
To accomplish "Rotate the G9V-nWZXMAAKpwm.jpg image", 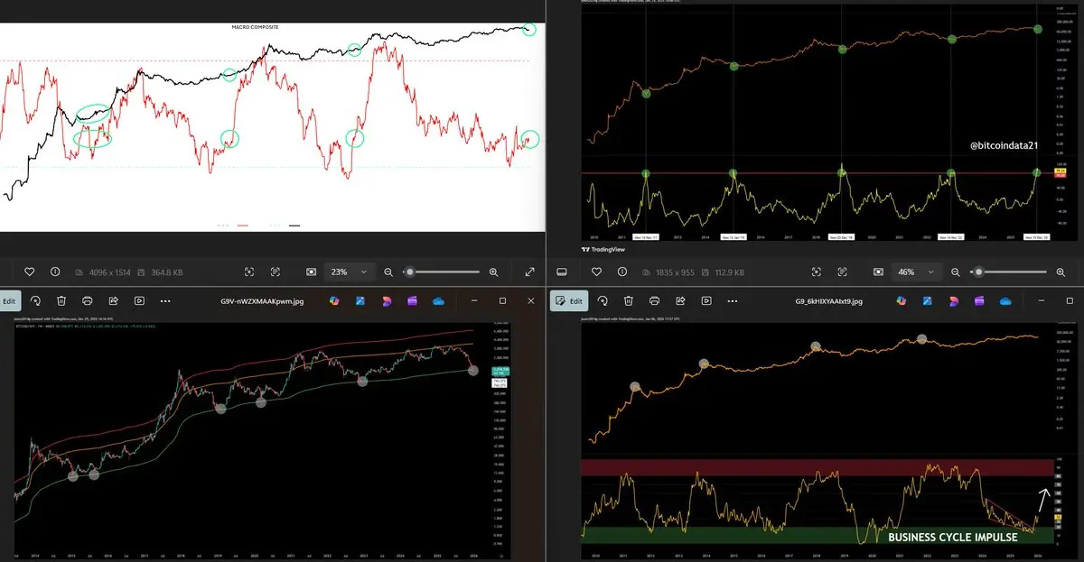I will 35,301.
